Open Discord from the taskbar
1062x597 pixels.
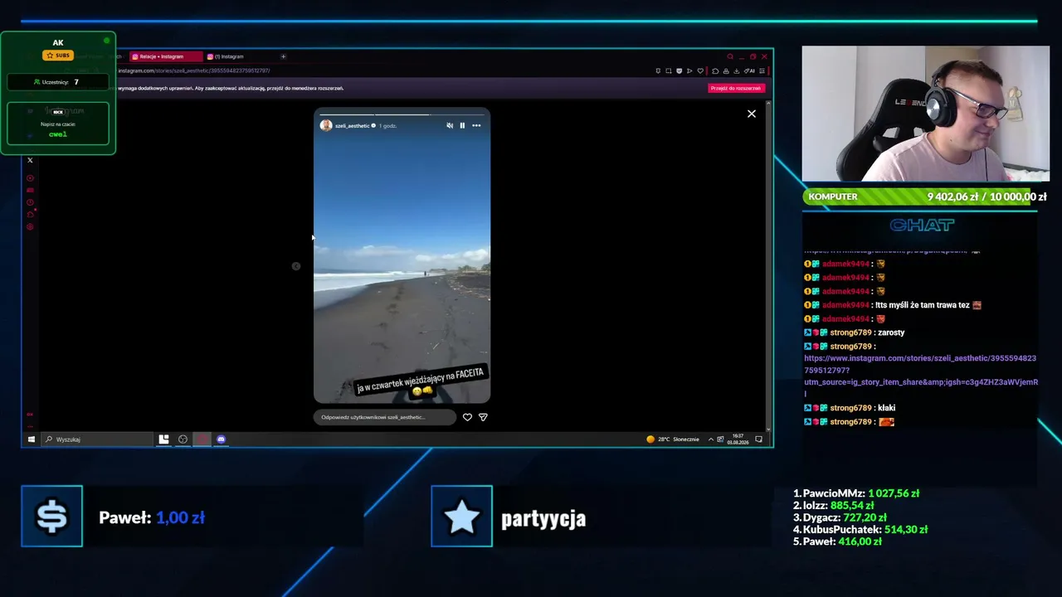click(x=221, y=439)
